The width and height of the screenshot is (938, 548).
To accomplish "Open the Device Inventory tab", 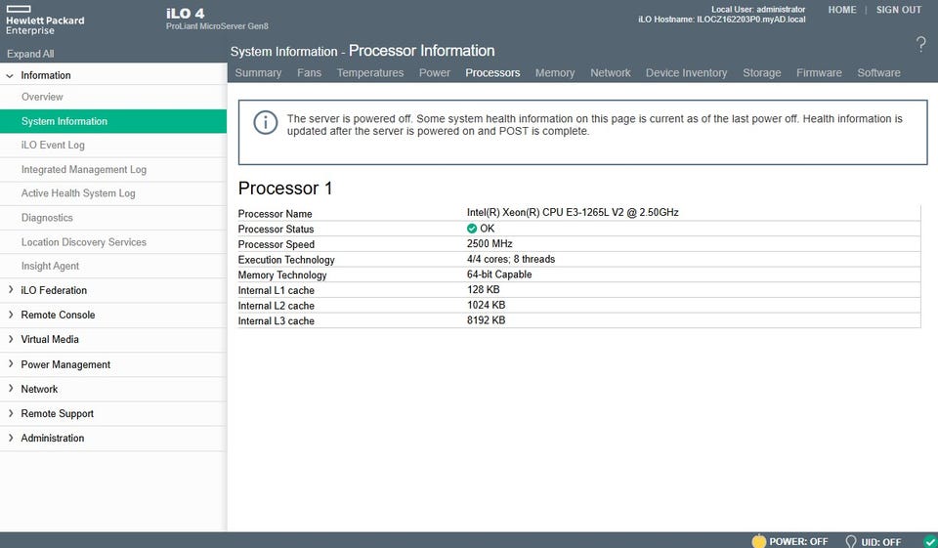I will [686, 73].
